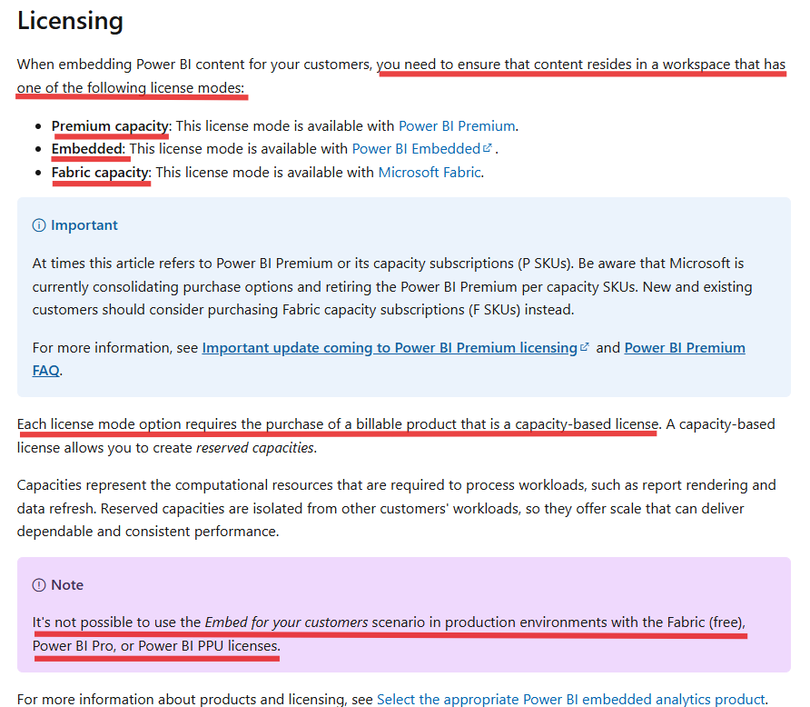This screenshot has width=810, height=707.
Task: Open Select the appropriate Power BI embedded analytics product
Action: (x=570, y=699)
